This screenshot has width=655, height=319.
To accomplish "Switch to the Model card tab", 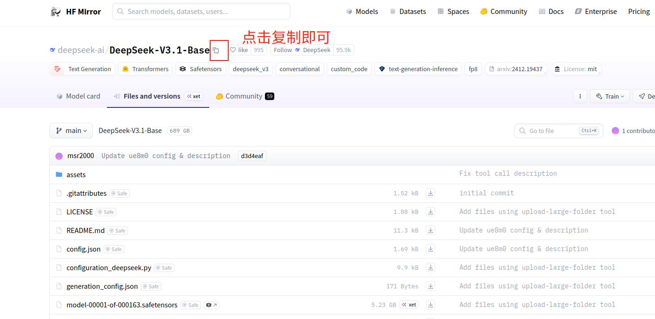I will (78, 96).
